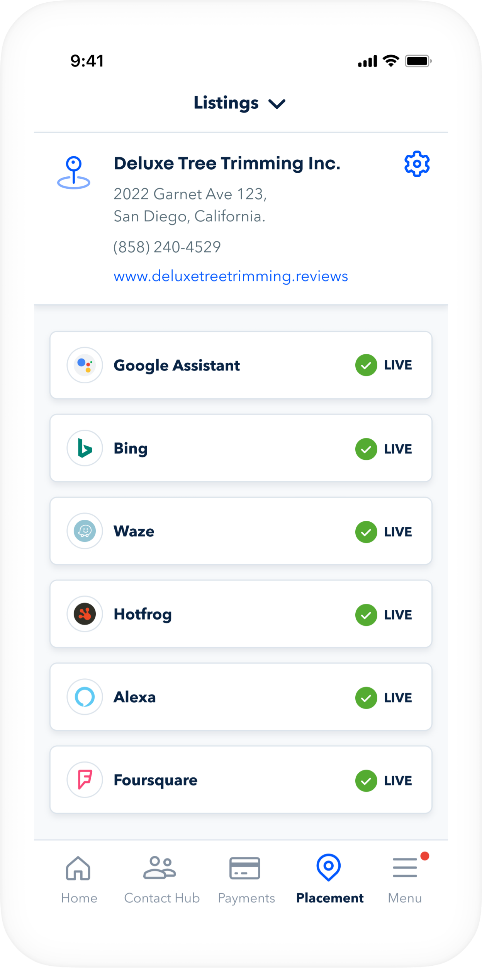
Task: Open the deluxetreetrimming.reviews website link
Action: tap(231, 276)
